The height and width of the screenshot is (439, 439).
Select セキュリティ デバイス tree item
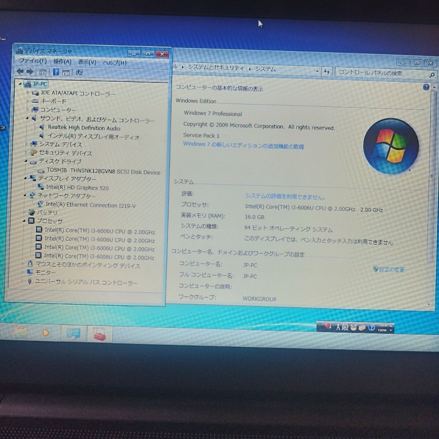[x=65, y=153]
